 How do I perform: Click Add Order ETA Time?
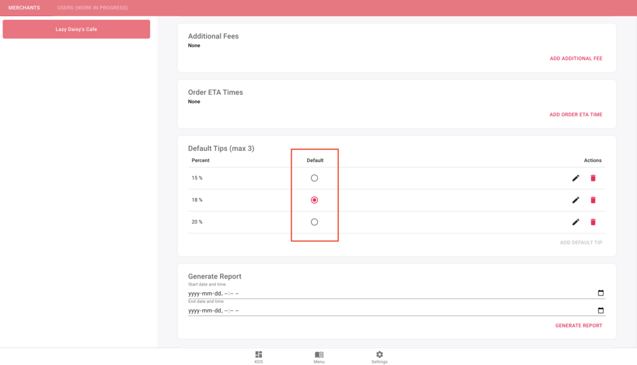(576, 114)
